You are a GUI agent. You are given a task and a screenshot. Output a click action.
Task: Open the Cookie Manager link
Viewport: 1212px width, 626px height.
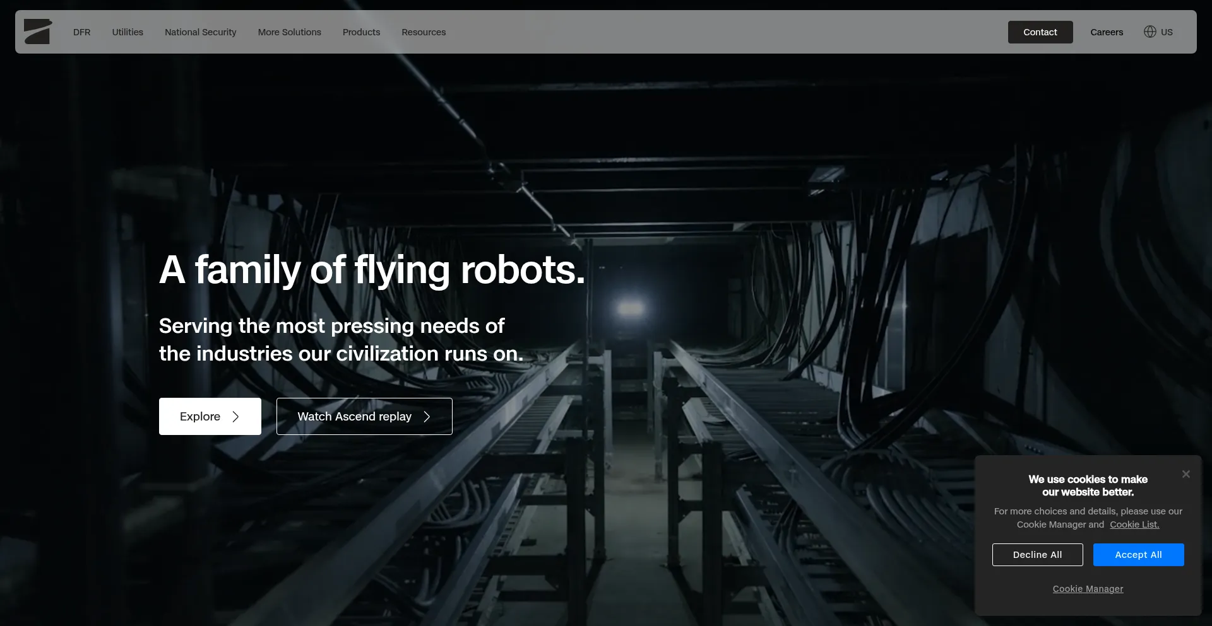point(1088,589)
